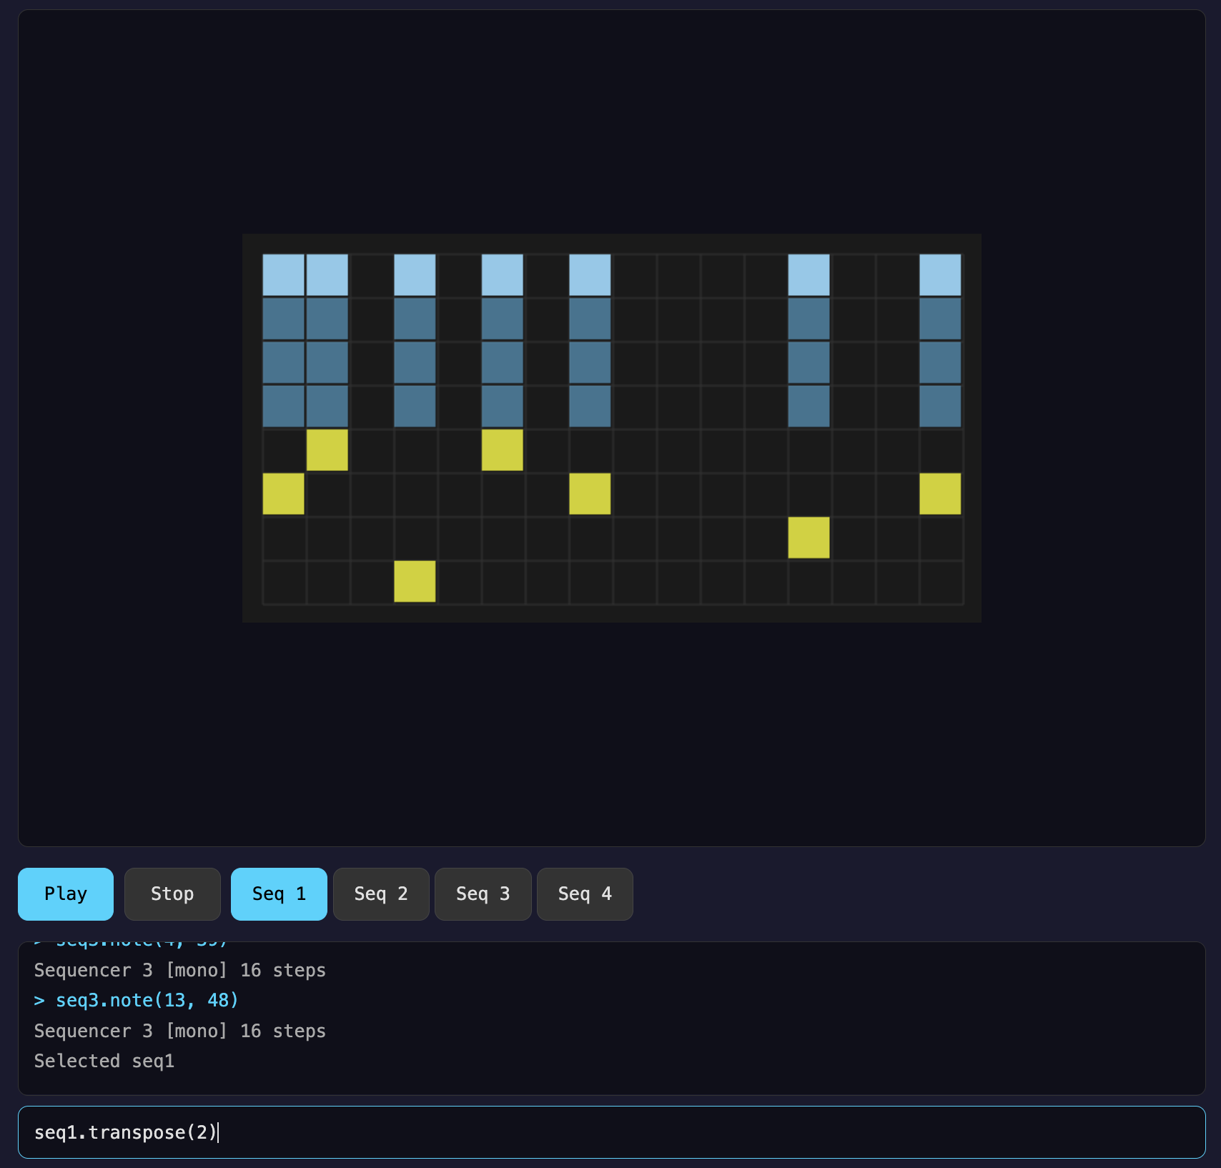
Task: Toggle the leftmost yellow note cell
Action: (284, 494)
